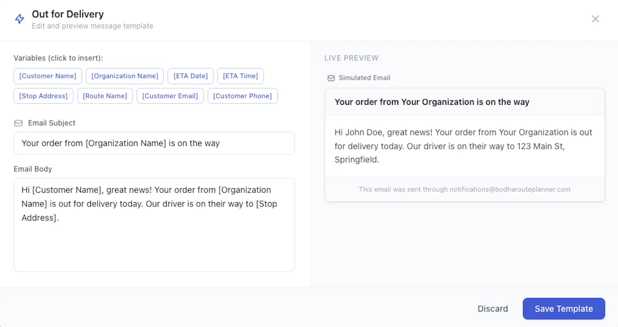Insert the [ETA Time] variable
Viewport: 618px width, 327px height.
point(241,76)
